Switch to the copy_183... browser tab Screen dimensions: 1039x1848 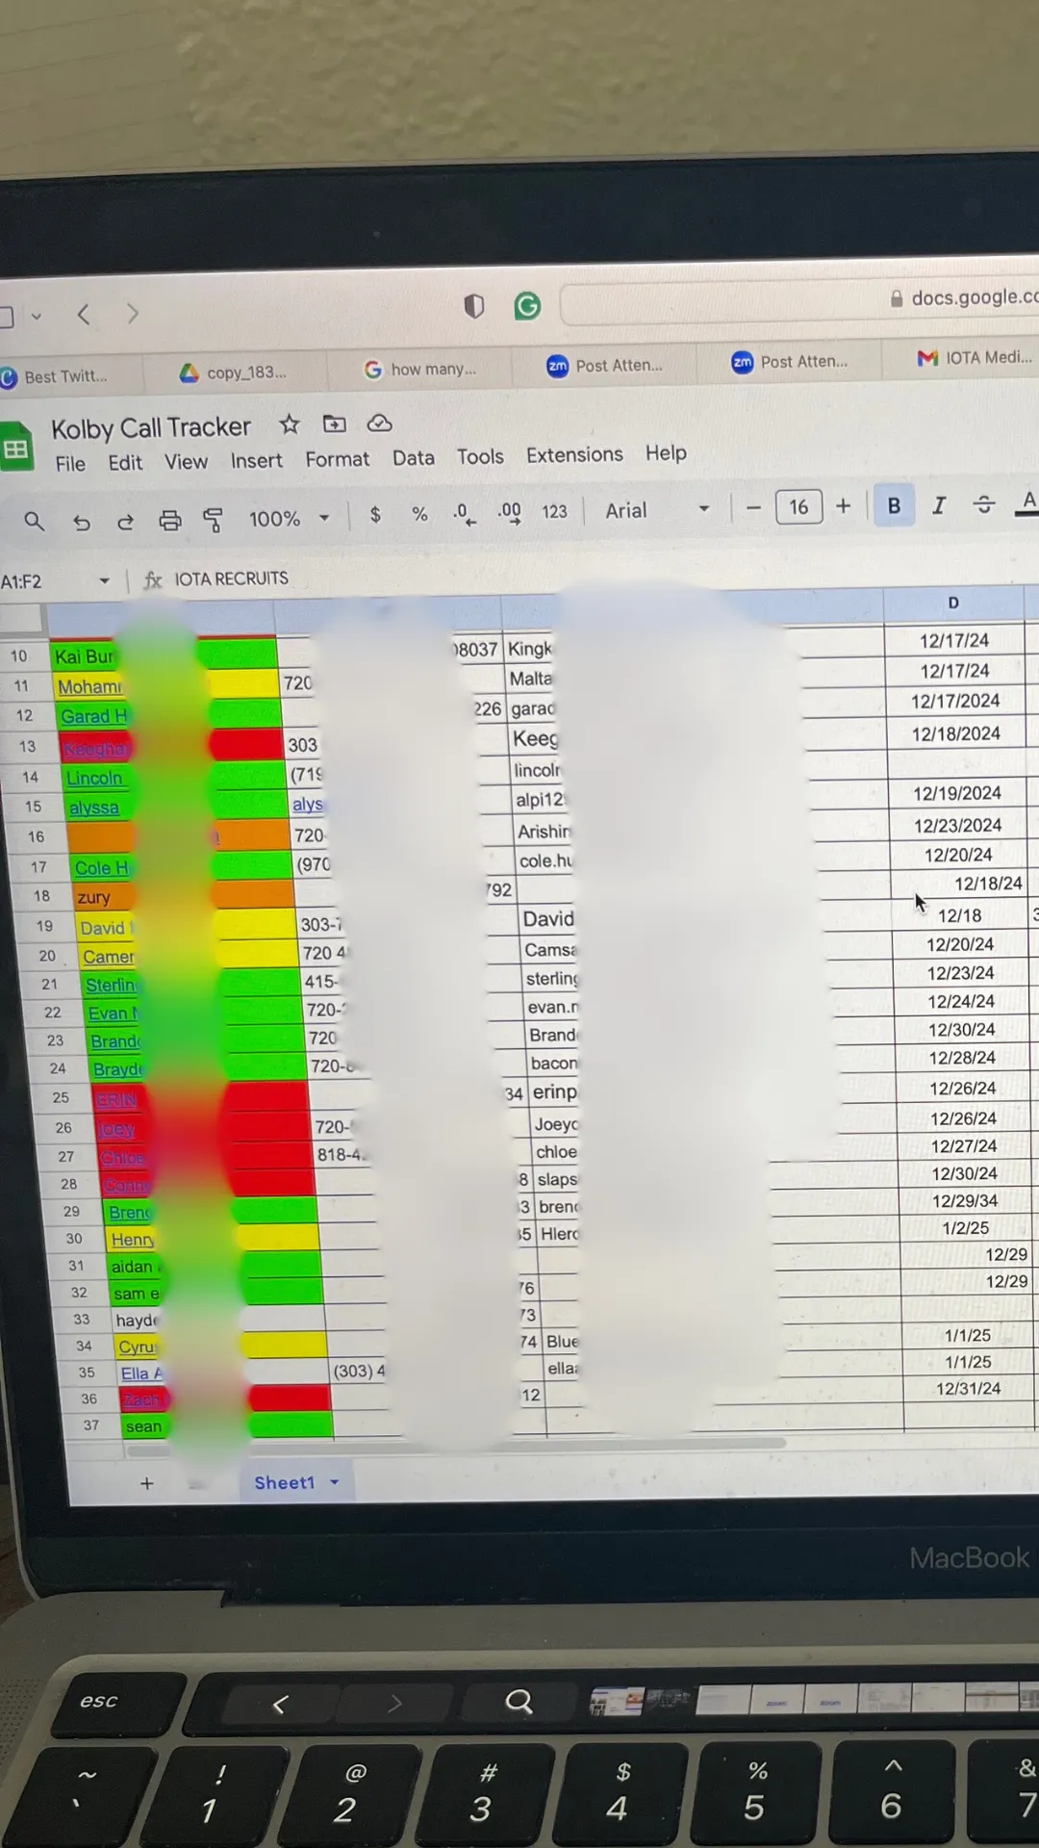pyautogui.click(x=235, y=372)
